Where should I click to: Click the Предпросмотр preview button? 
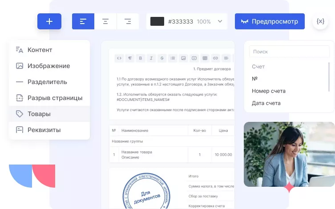pyautogui.click(x=270, y=21)
